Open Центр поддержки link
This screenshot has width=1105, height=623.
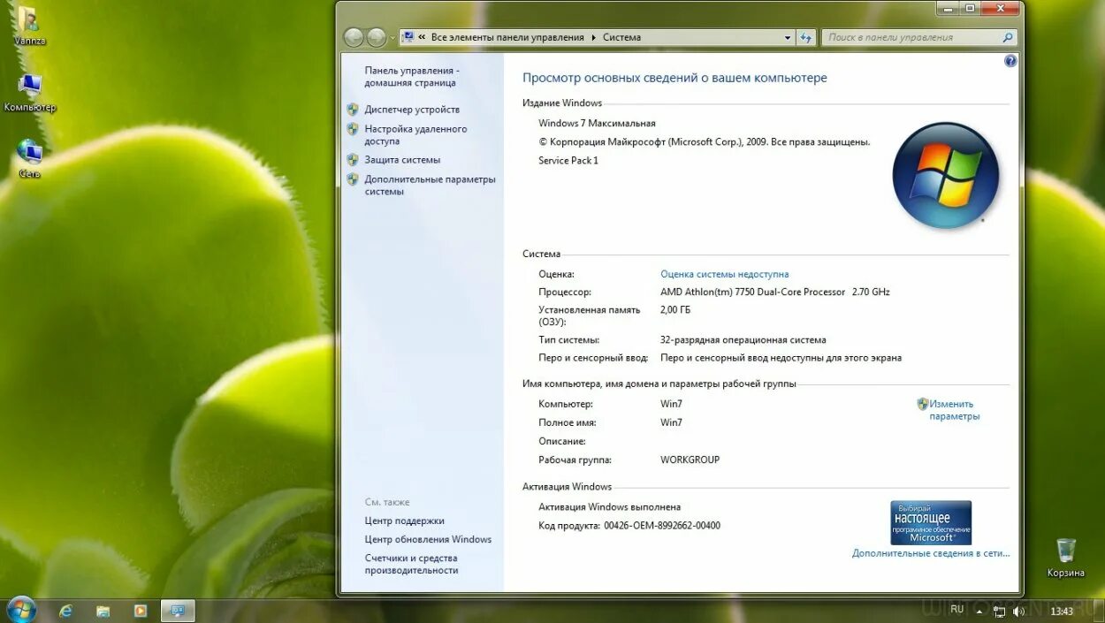tap(405, 521)
